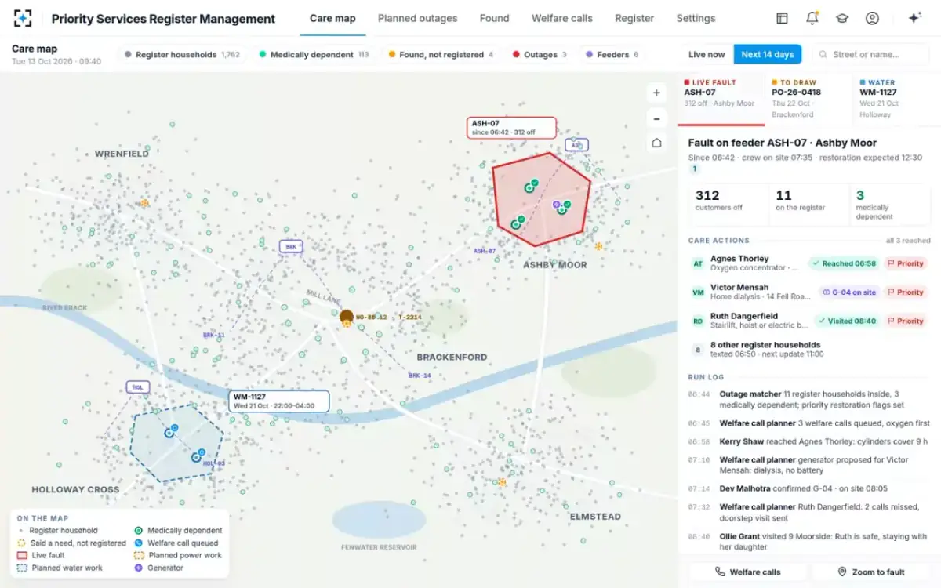
Task: Click Live fault legend swatch
Action: click(22, 555)
